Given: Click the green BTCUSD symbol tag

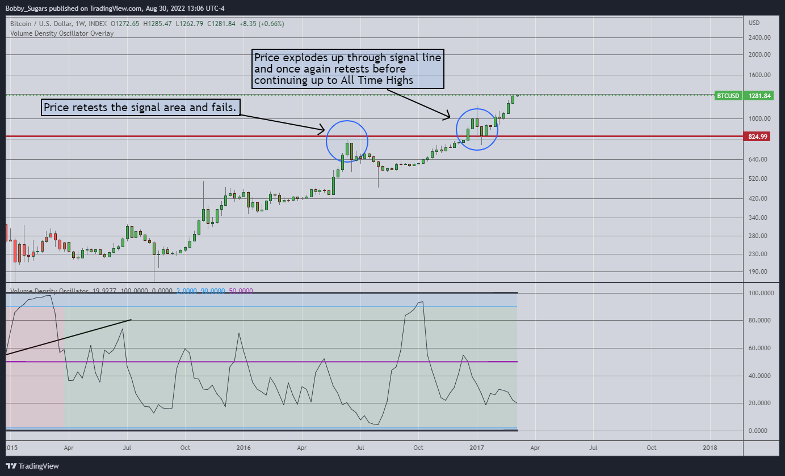Looking at the screenshot, I should tap(728, 96).
